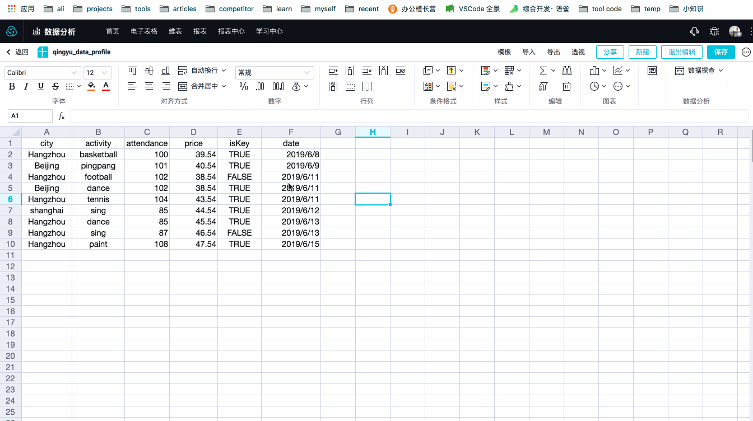
Task: Pick the cell fill color bucket
Action: tap(91, 86)
